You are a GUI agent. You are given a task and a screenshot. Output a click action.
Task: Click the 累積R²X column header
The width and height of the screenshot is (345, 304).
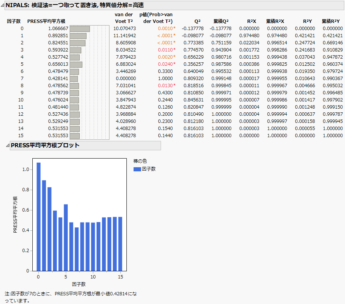click(x=275, y=21)
